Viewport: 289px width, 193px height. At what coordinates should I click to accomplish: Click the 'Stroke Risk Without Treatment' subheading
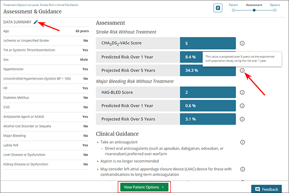pyautogui.click(x=126, y=32)
